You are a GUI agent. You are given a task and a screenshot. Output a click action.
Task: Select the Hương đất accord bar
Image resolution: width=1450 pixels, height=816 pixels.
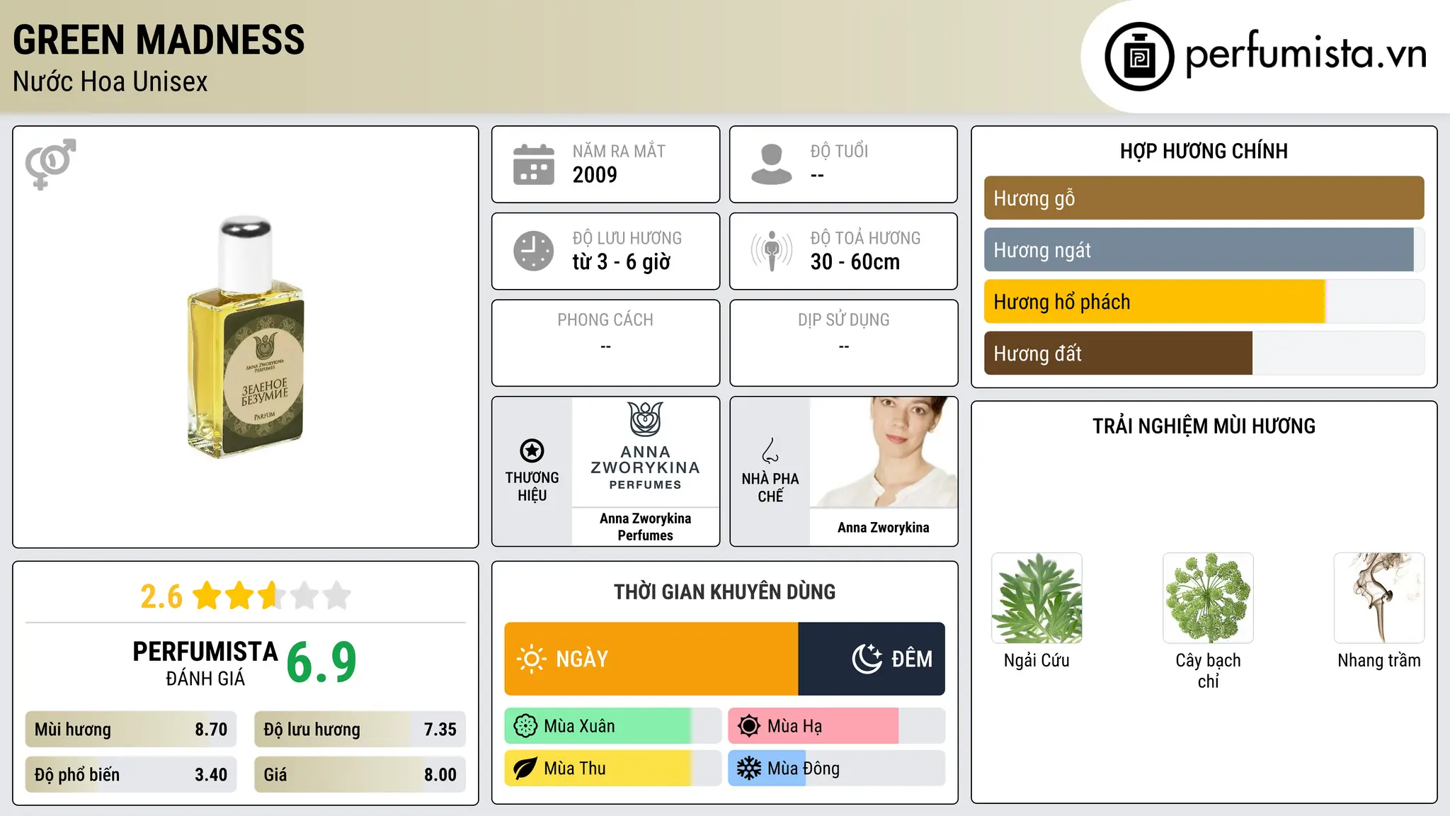[1204, 353]
